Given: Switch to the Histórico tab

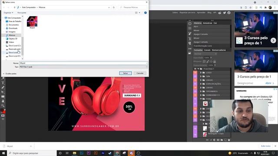Looking at the screenshot, I should 198,23.
